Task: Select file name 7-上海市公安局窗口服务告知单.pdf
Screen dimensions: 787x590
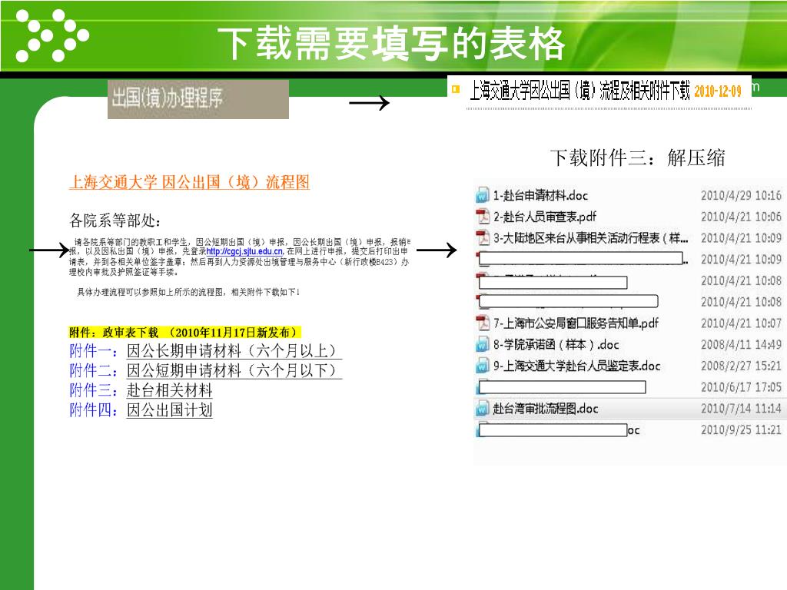Action: pyautogui.click(x=576, y=323)
